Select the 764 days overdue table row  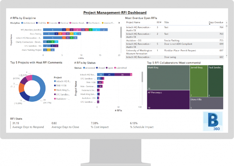[x=175, y=29]
